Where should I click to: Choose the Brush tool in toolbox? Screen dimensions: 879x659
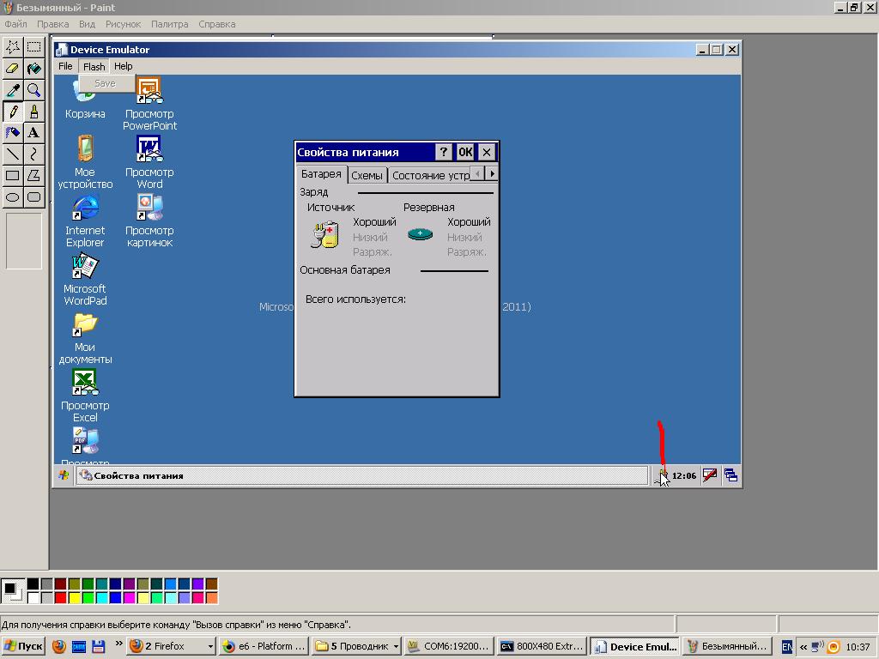33,112
